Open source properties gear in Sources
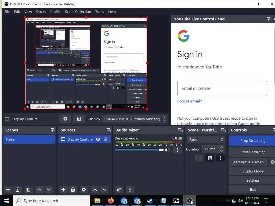Viewport: 275px width, 206px height. tap(84, 190)
